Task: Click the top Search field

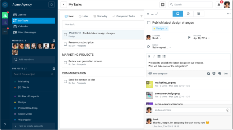Action: 191,5
